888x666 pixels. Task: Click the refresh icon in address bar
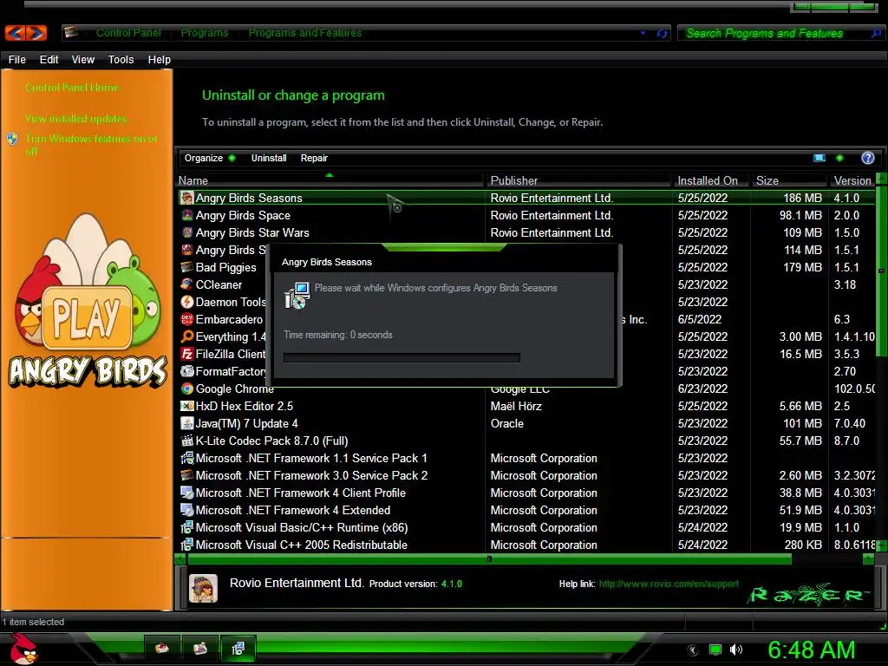tap(661, 34)
